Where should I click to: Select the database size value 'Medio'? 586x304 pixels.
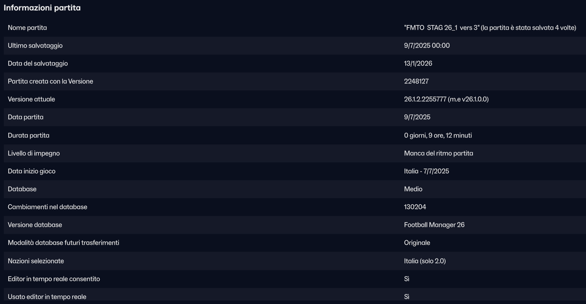(413, 189)
